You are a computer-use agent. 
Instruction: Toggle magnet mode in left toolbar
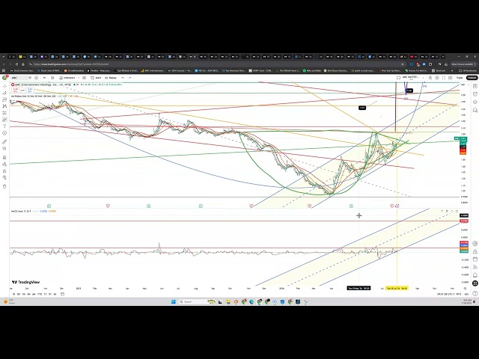(4, 158)
